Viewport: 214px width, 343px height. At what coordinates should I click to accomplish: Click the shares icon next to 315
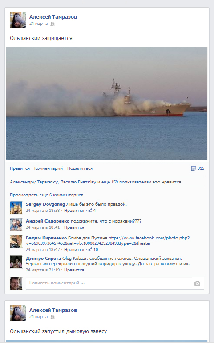193,168
